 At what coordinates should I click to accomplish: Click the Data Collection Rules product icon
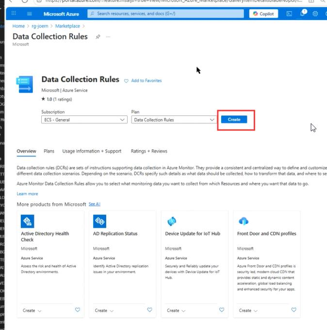(25, 84)
